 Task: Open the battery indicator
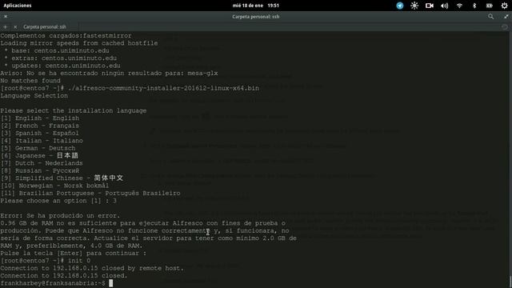coord(489,6)
